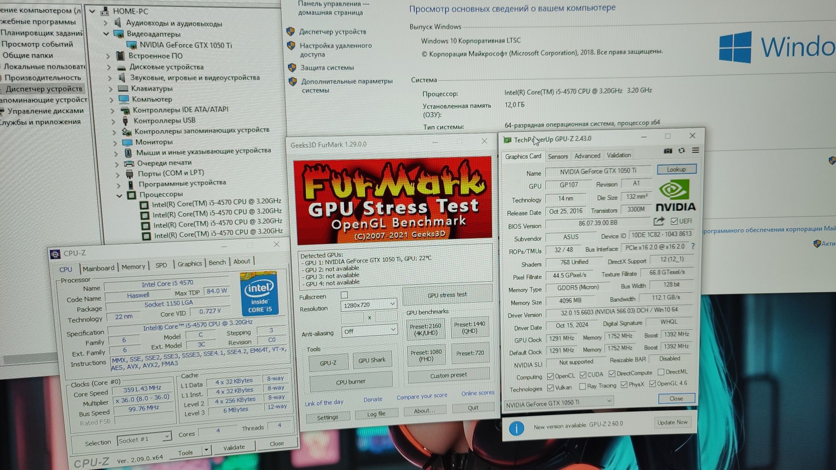
Task: Click the Bus Interface question mark icon
Action: tap(693, 246)
